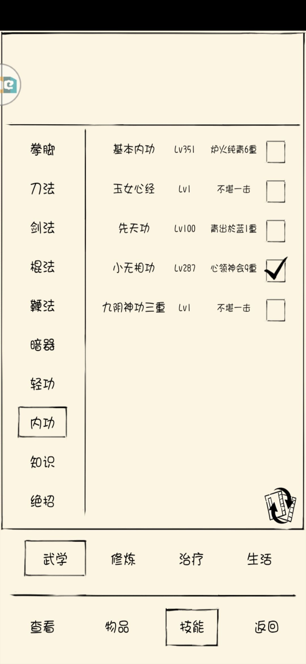The image size is (306, 664).
Task: Open the 治疗 tab
Action: [x=191, y=559]
